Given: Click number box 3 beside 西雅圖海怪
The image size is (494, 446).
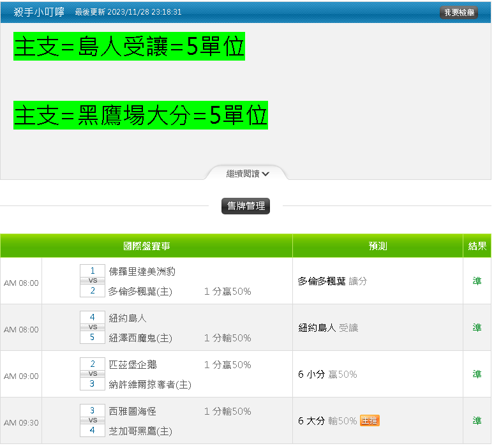Looking at the screenshot, I should tap(93, 411).
